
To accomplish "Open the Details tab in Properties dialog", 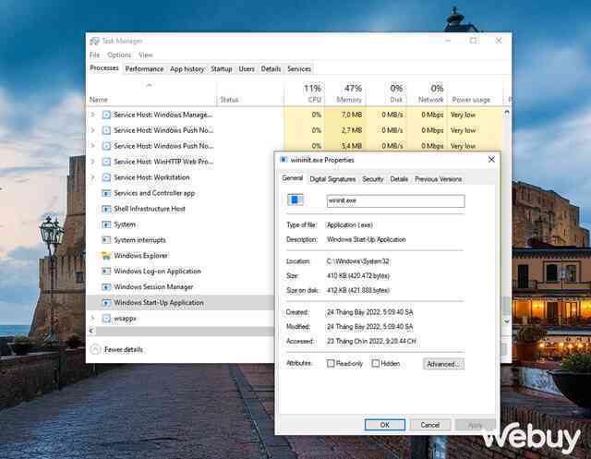I will pyautogui.click(x=399, y=179).
